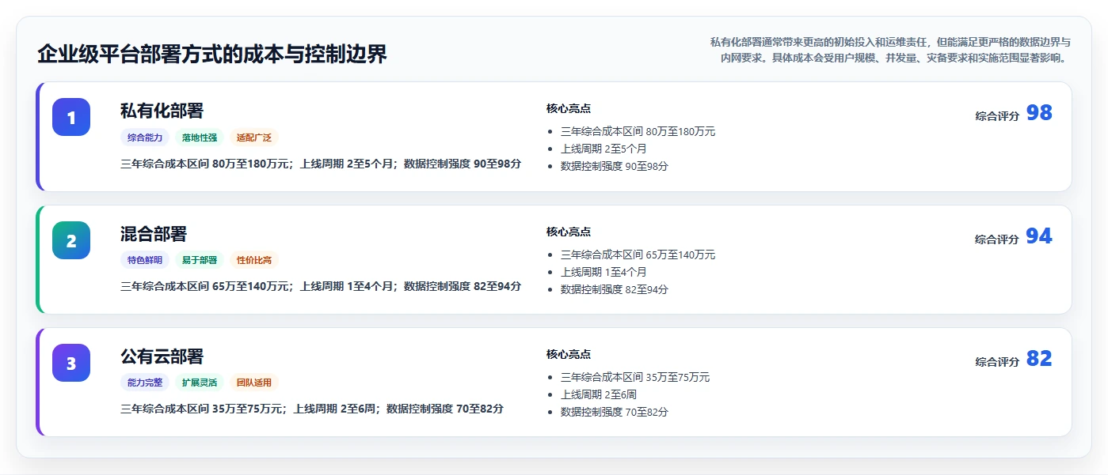Click bullet 数据控制强度 82至94分
1108x475 pixels.
coord(615,290)
